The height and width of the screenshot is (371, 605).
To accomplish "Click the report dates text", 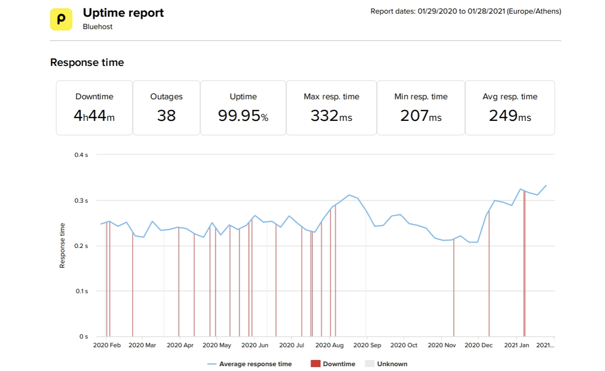I will [465, 12].
